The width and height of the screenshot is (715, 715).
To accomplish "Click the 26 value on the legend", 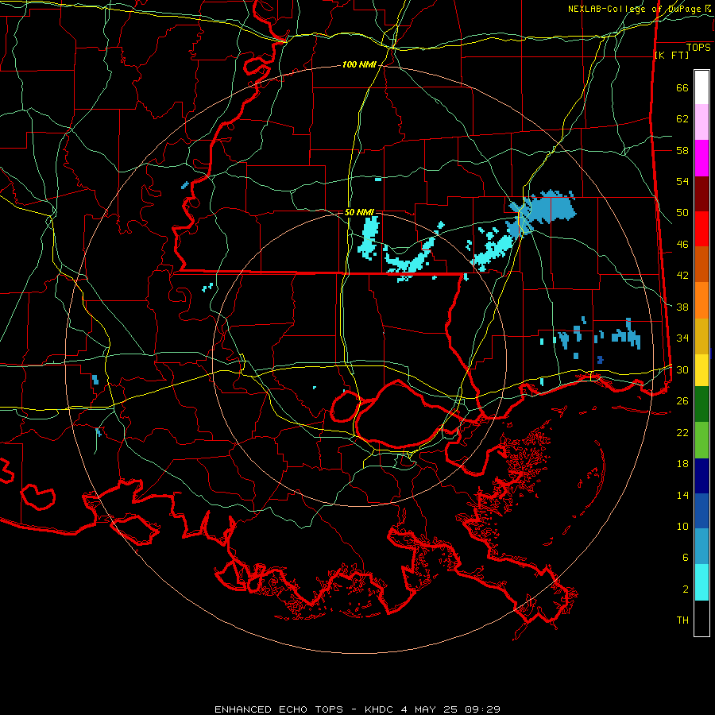I will tap(682, 401).
